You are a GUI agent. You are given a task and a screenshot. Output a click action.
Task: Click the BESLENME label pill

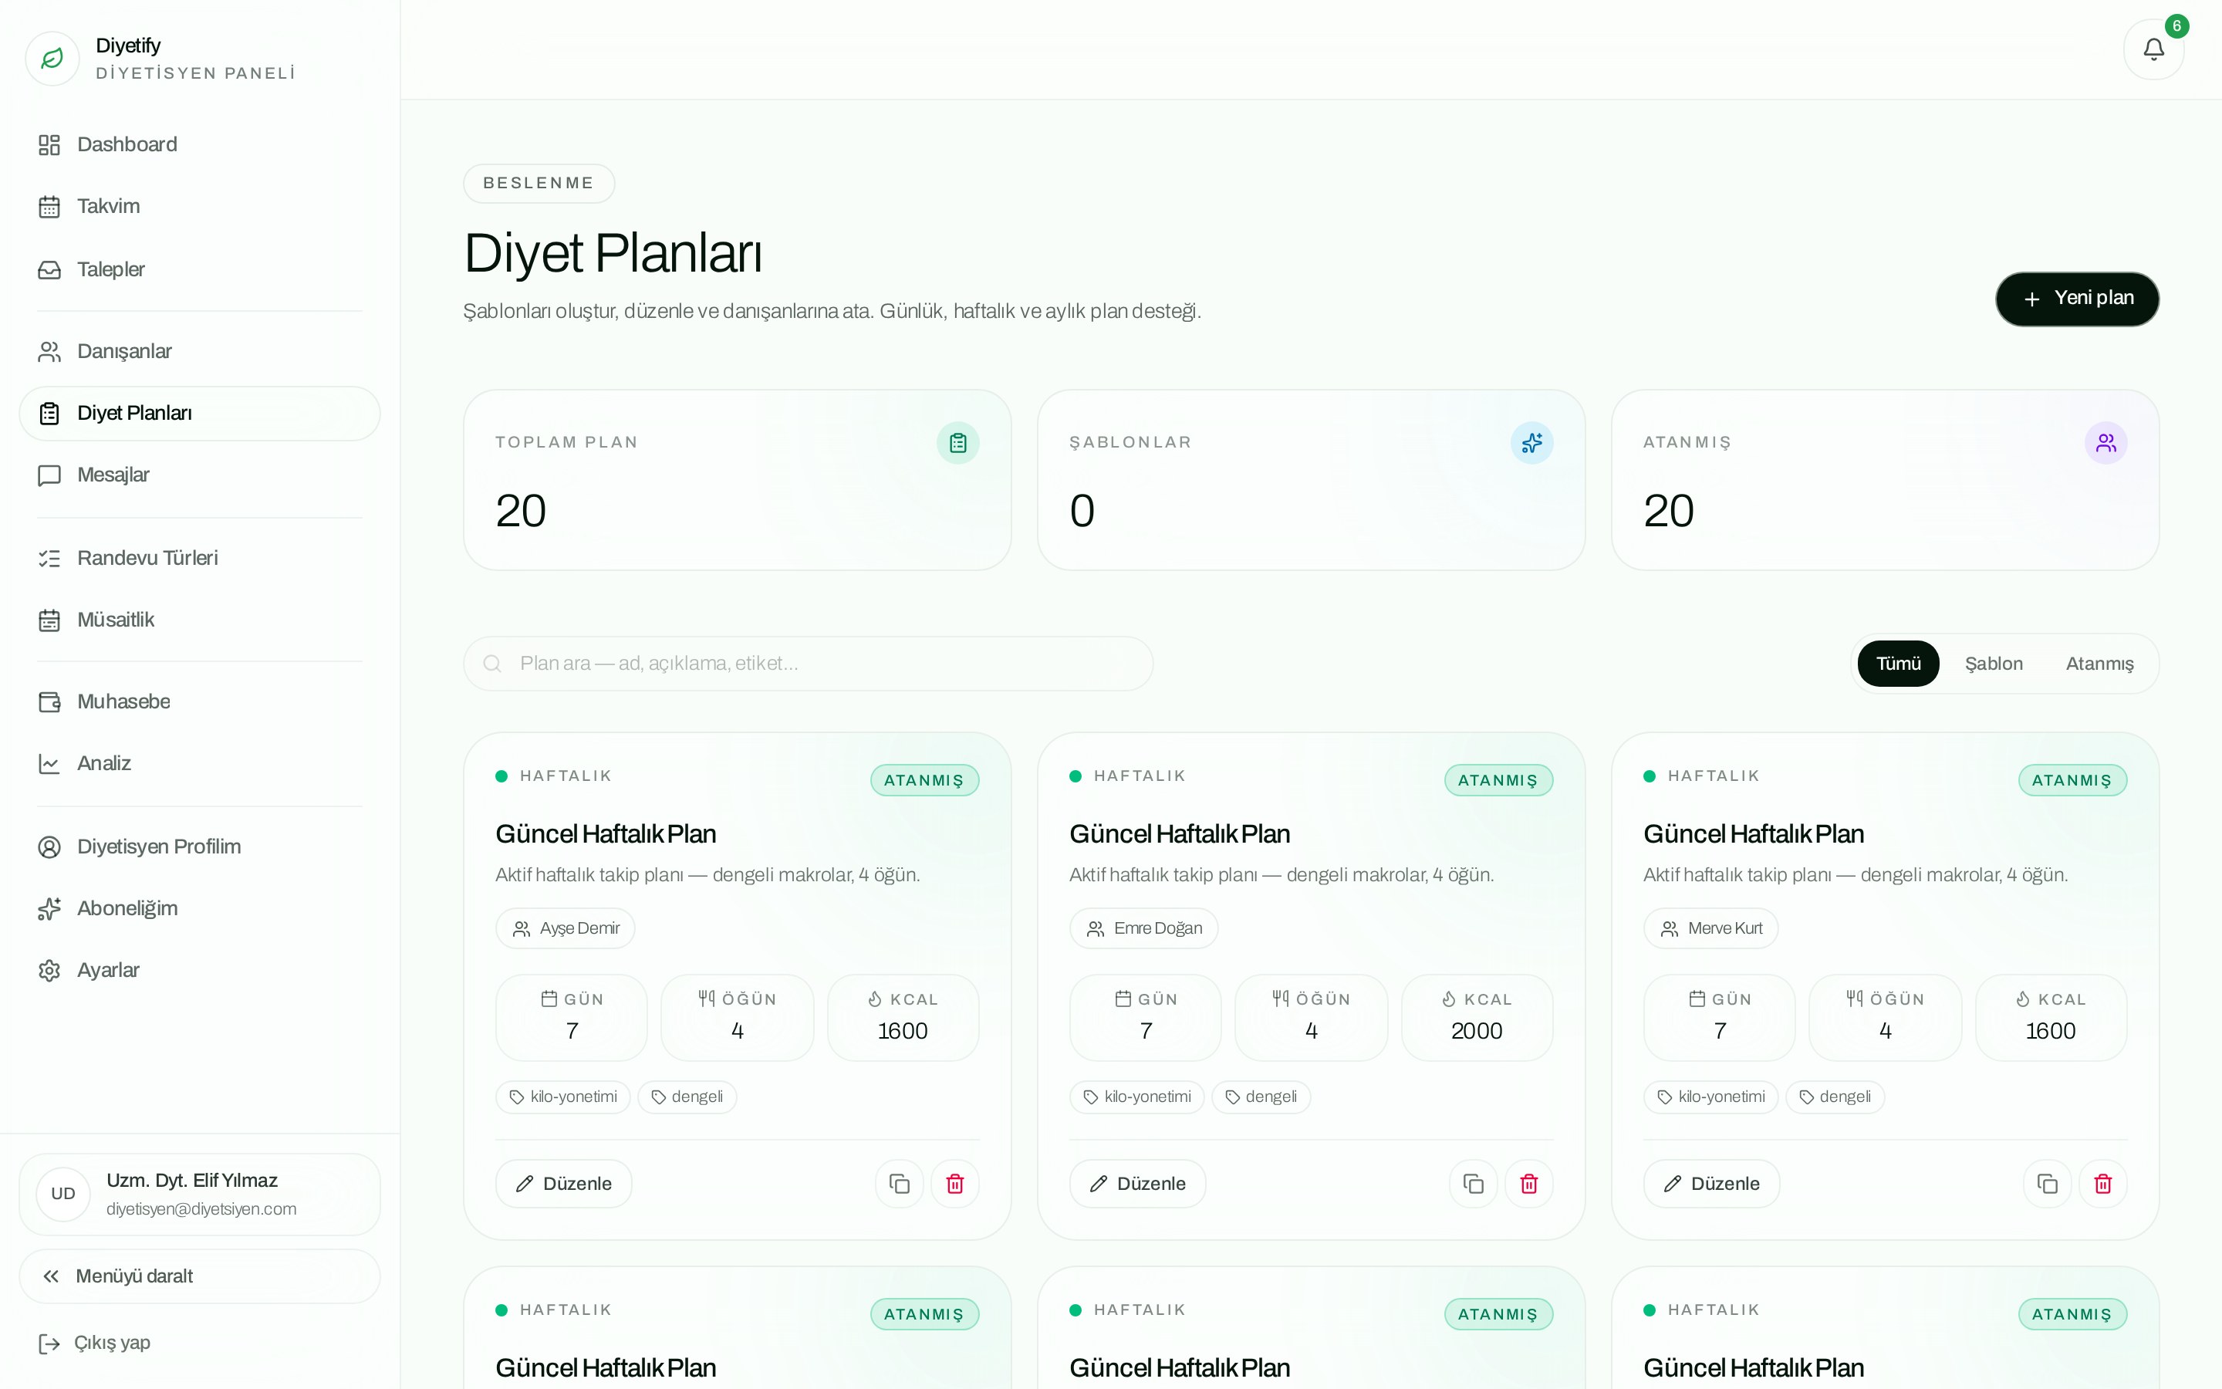point(539,183)
